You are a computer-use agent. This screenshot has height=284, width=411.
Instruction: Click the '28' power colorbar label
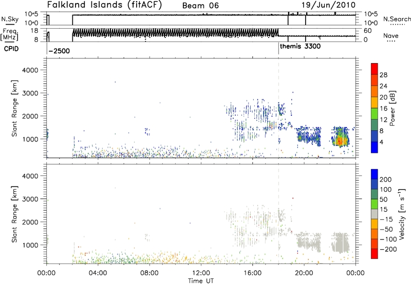(383, 75)
